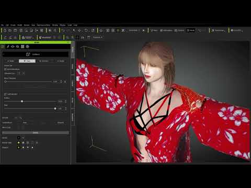
Task: Open the Create menu
Action: tap(13, 25)
